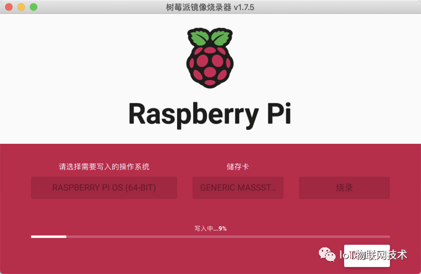This screenshot has width=421, height=274.
Task: Click the 写入中...9% status text
Action: tap(210, 229)
